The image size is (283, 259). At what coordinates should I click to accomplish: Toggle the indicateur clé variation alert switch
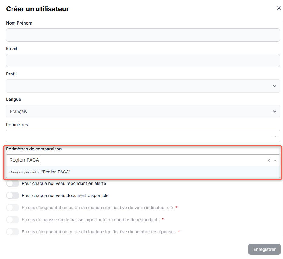pos(13,208)
